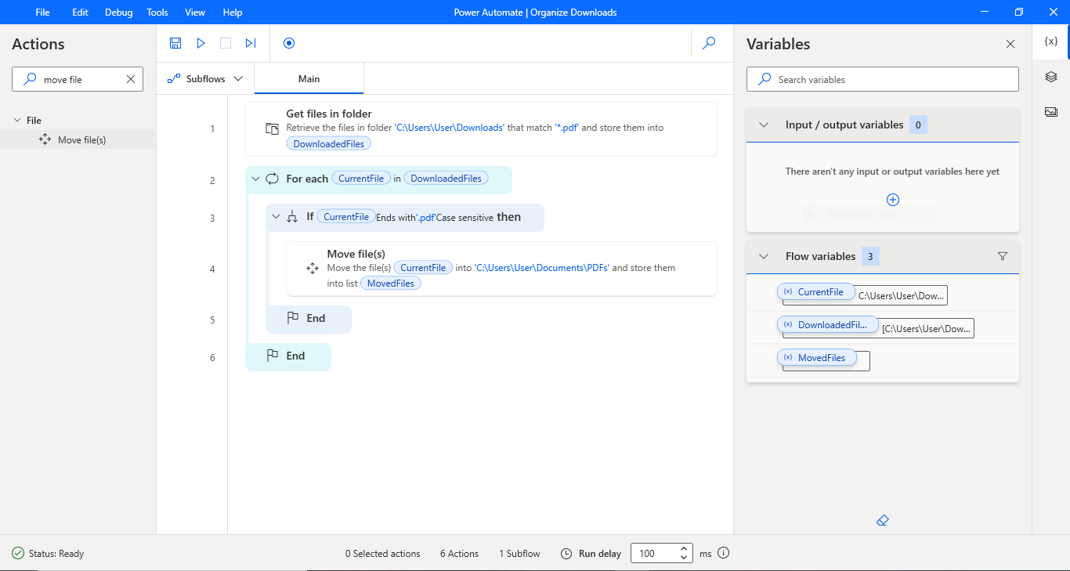Collapse the For each loop block
1070x571 pixels.
point(255,179)
